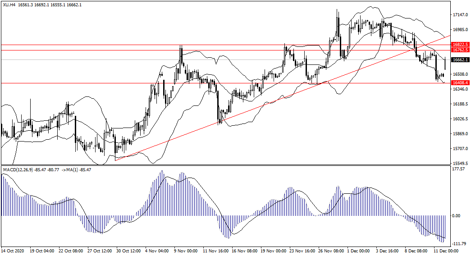Click the 17147.0 price axis value
Image resolution: width=471 pixels, height=256 pixels.
[460, 15]
